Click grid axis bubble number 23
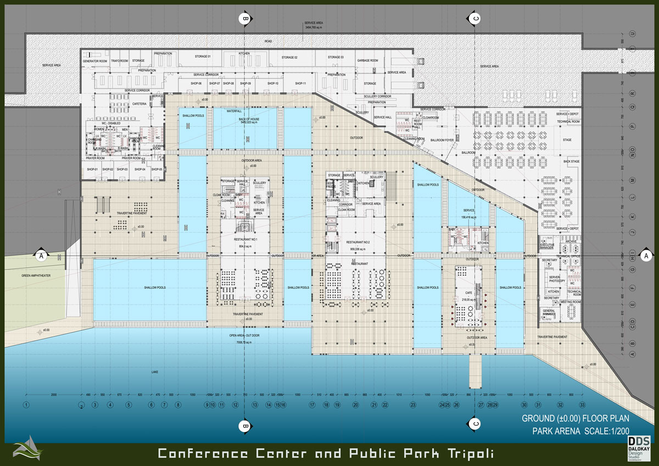The image size is (659, 466). (412, 405)
